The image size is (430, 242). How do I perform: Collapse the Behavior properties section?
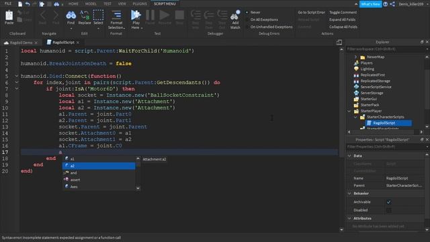349,194
